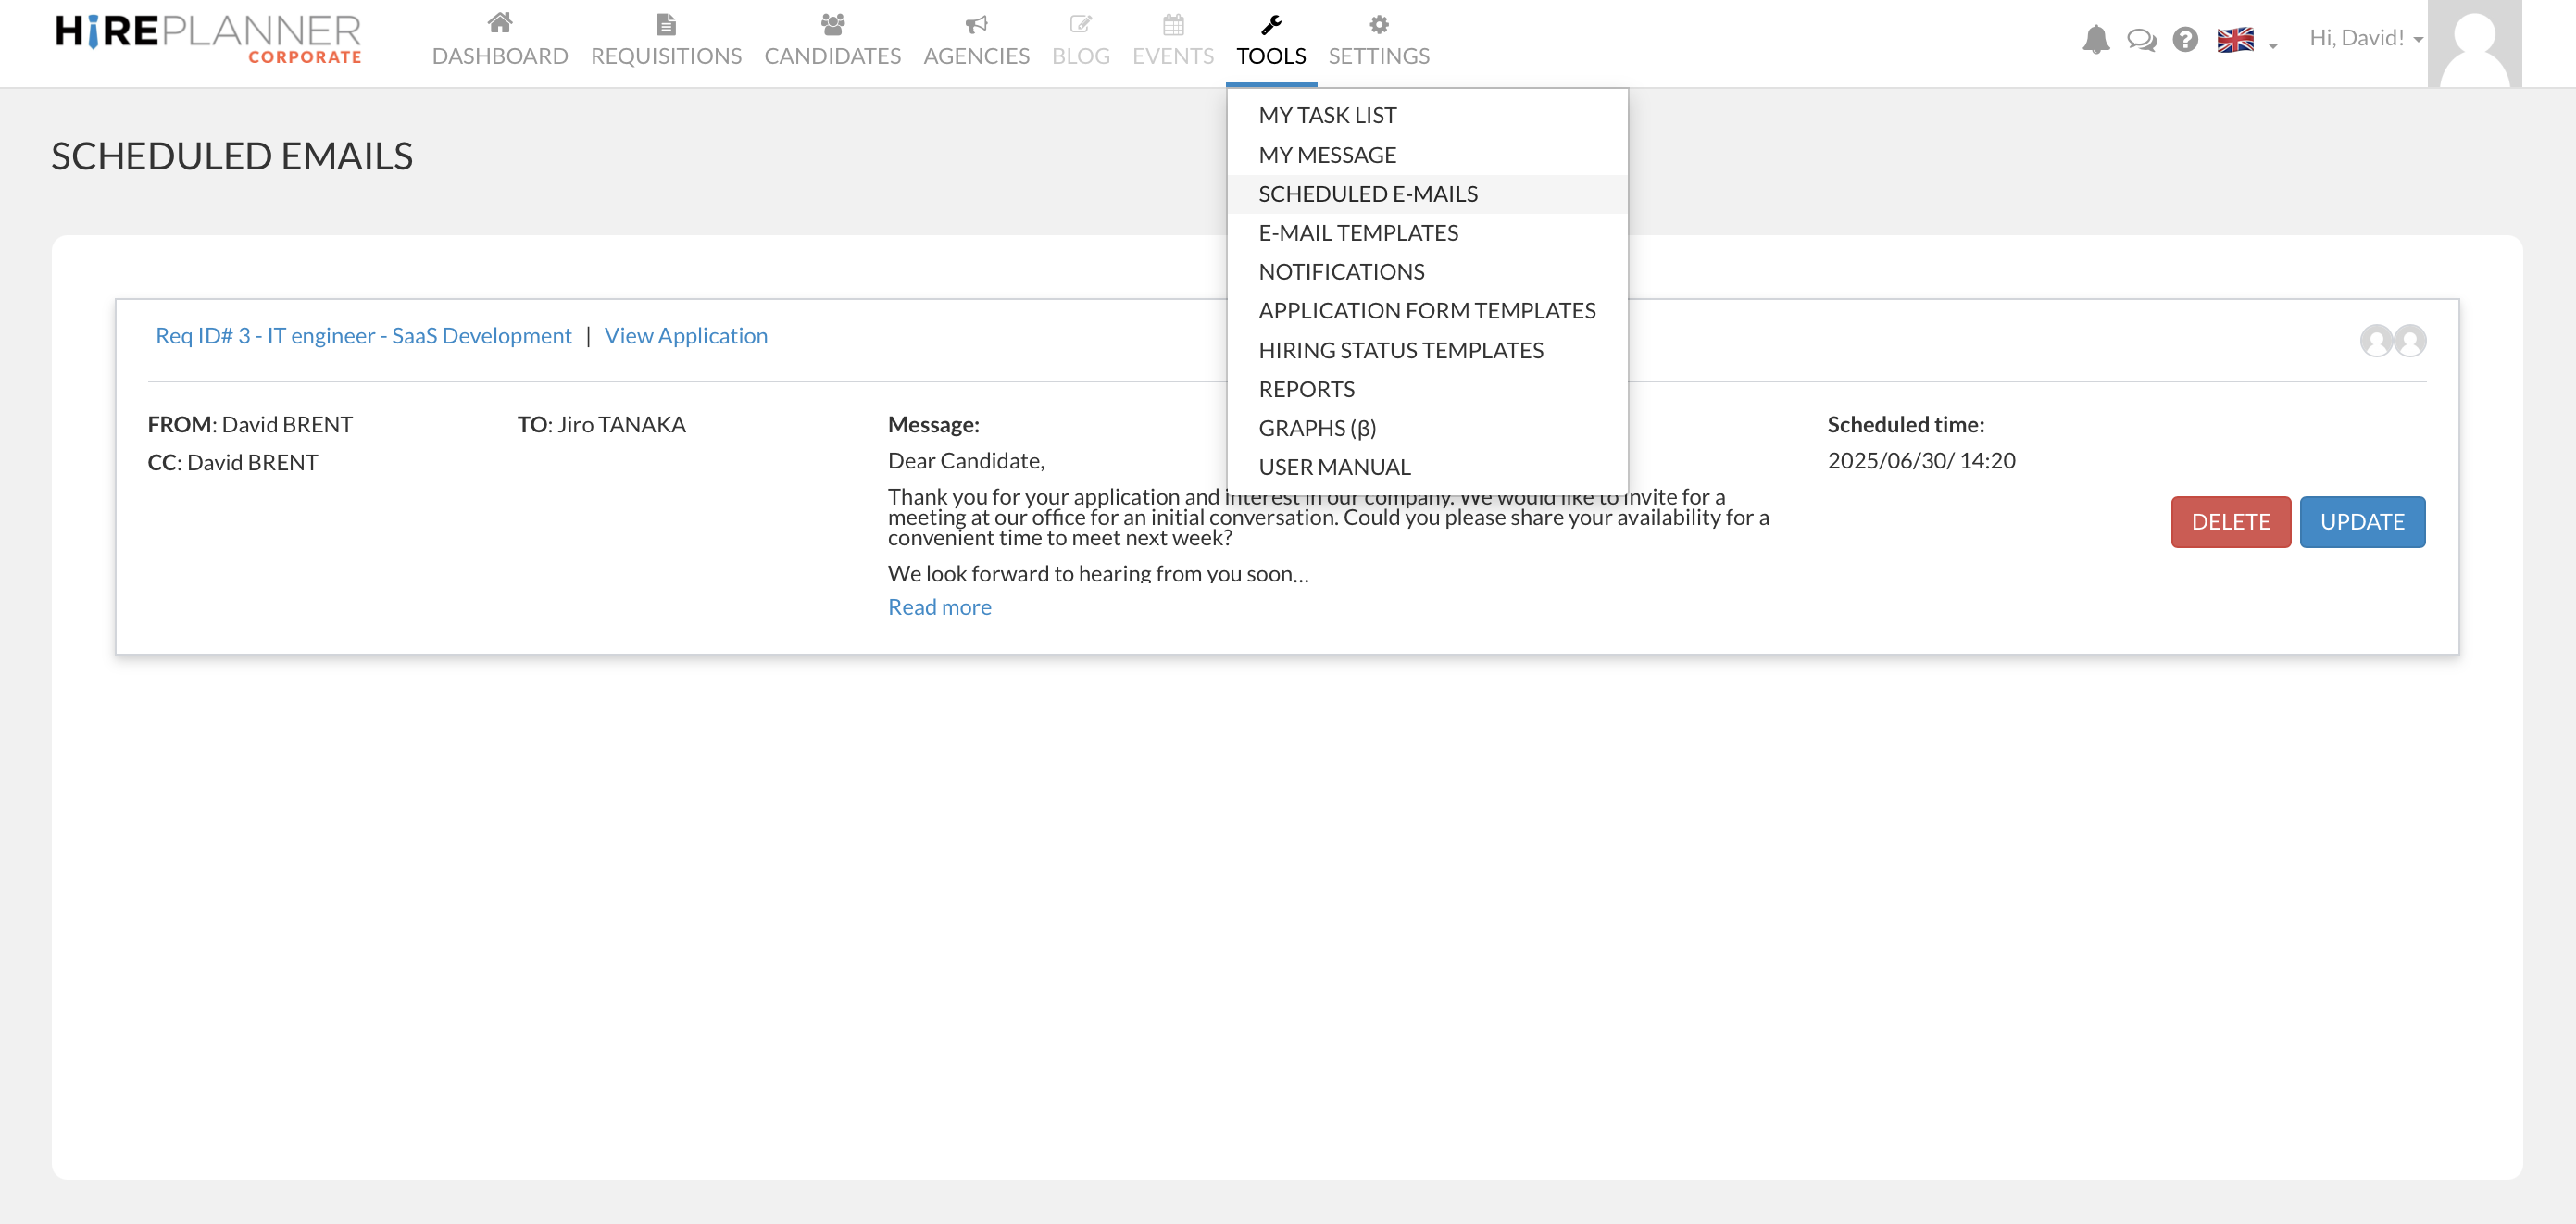Open Agencies via the megaphone icon
Screen dimensions: 2576x1224
[977, 23]
